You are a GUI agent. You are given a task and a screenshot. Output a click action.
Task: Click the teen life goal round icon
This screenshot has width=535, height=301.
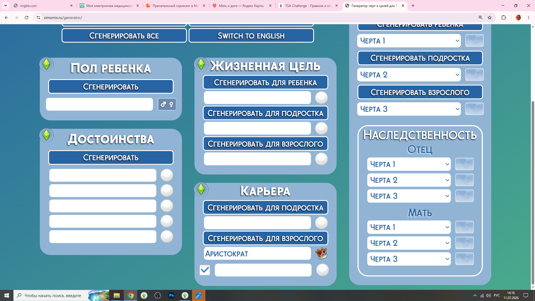pos(321,128)
